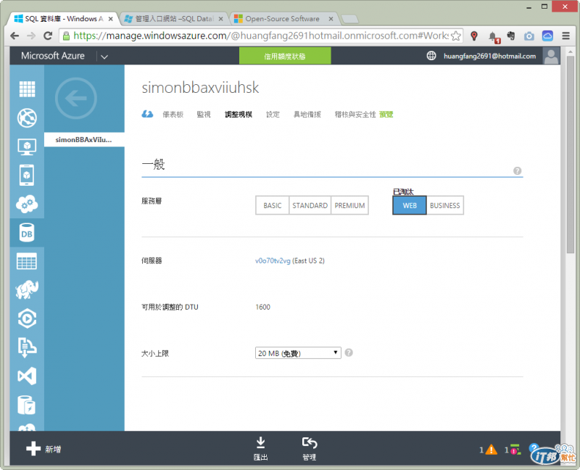Click the camera extension icon in Chrome toolbar
580x470 pixels.
pyautogui.click(x=529, y=36)
